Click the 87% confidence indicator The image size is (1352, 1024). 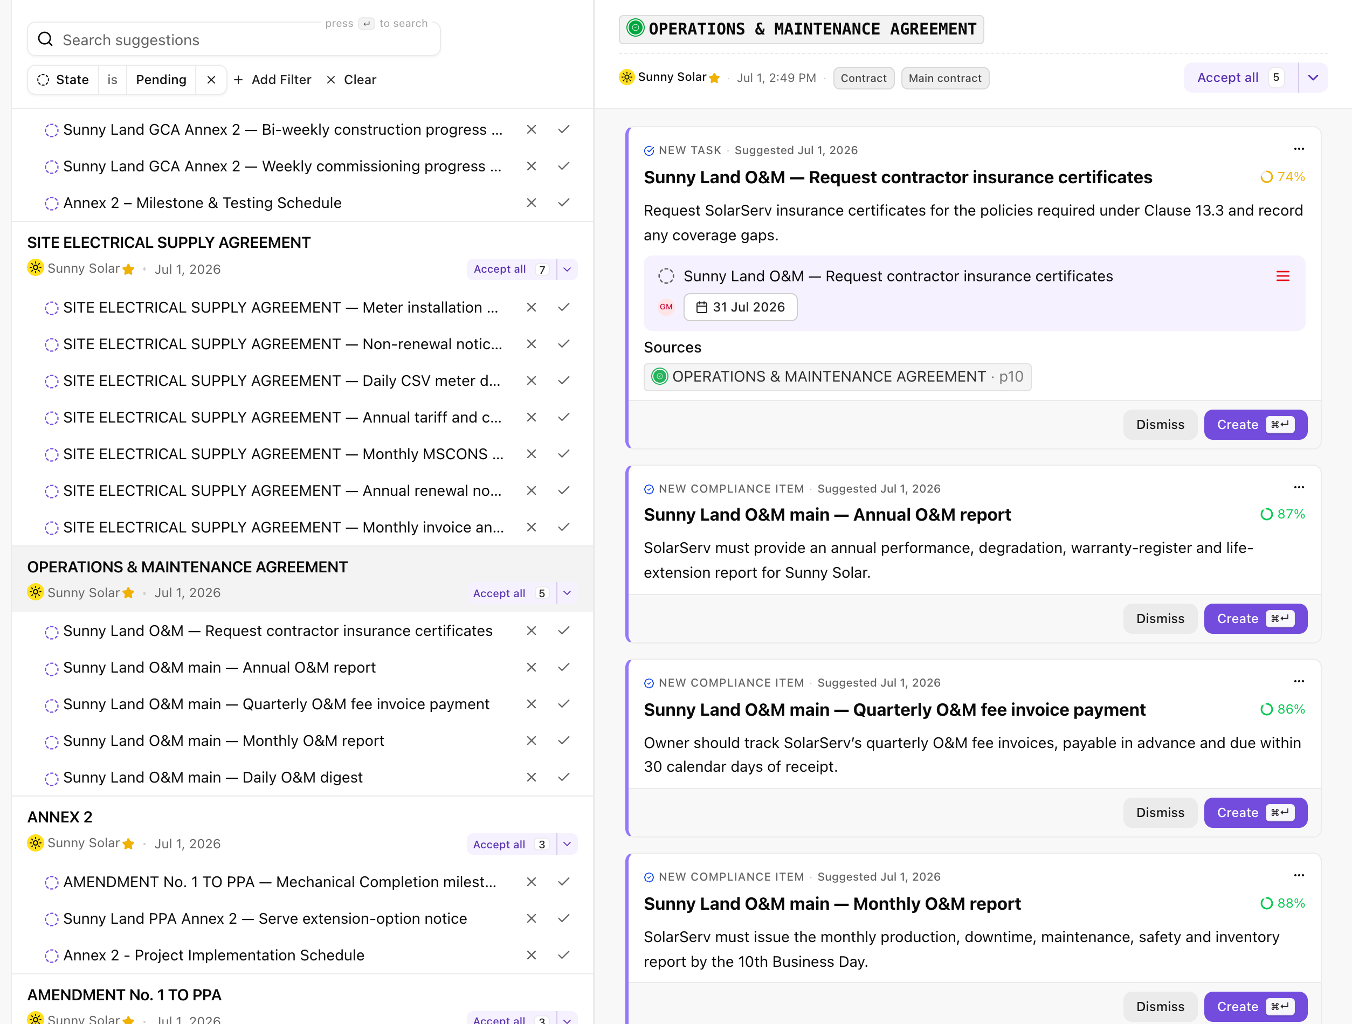click(1282, 514)
